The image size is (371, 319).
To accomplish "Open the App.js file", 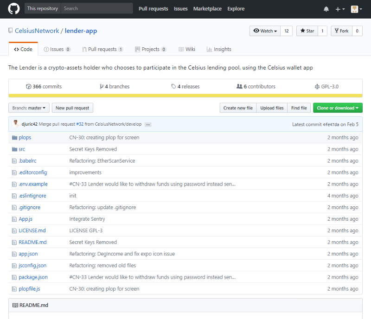I will pyautogui.click(x=26, y=219).
